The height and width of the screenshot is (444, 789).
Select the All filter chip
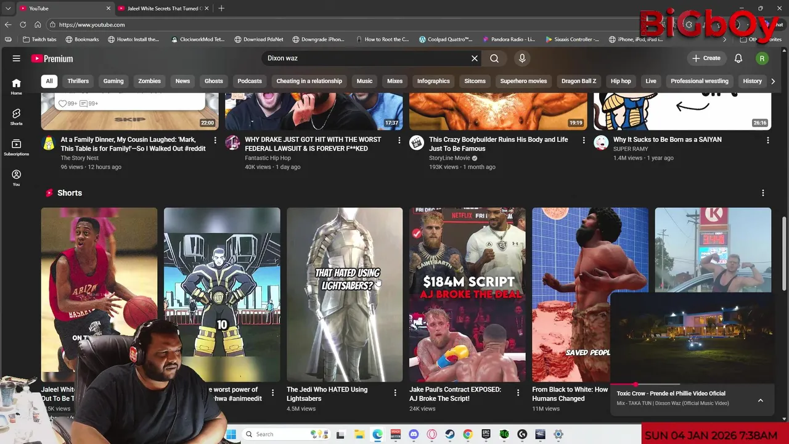tap(49, 81)
